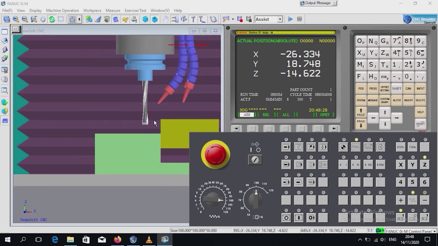Turn the program protect key switch

pyautogui.click(x=255, y=160)
